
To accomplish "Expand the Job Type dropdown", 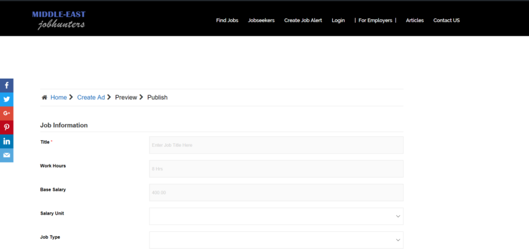I will click(276, 240).
